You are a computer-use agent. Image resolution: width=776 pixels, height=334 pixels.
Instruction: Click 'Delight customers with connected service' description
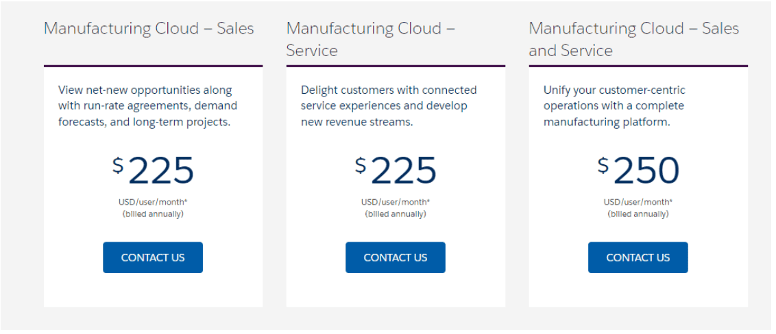coord(389,105)
